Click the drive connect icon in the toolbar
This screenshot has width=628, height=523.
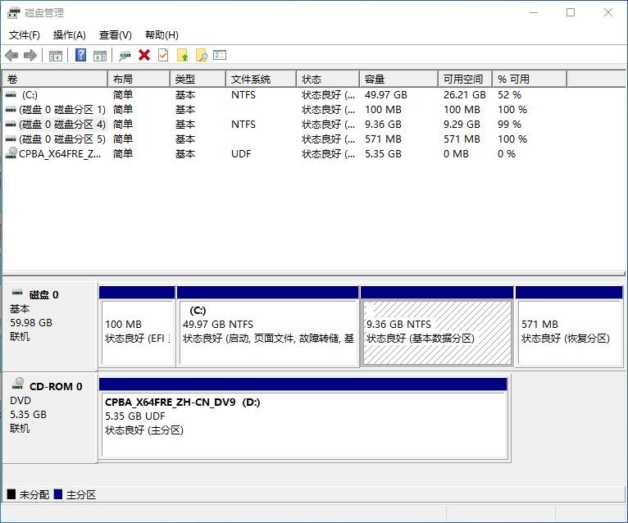click(125, 55)
